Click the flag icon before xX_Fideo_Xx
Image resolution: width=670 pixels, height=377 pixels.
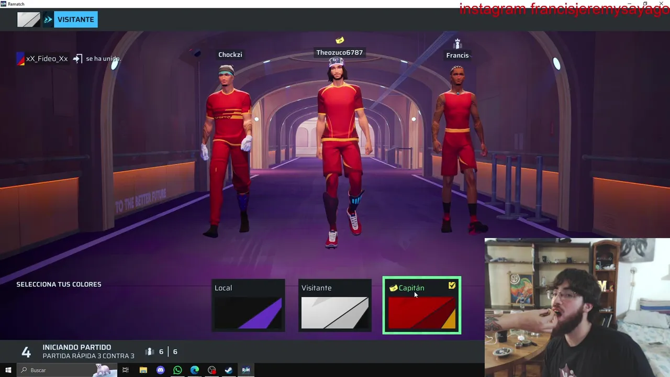tap(20, 59)
